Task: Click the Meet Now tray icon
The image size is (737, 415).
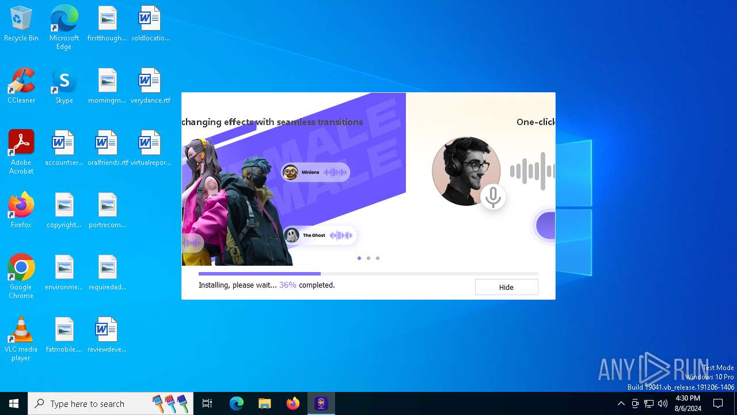Action: (635, 403)
